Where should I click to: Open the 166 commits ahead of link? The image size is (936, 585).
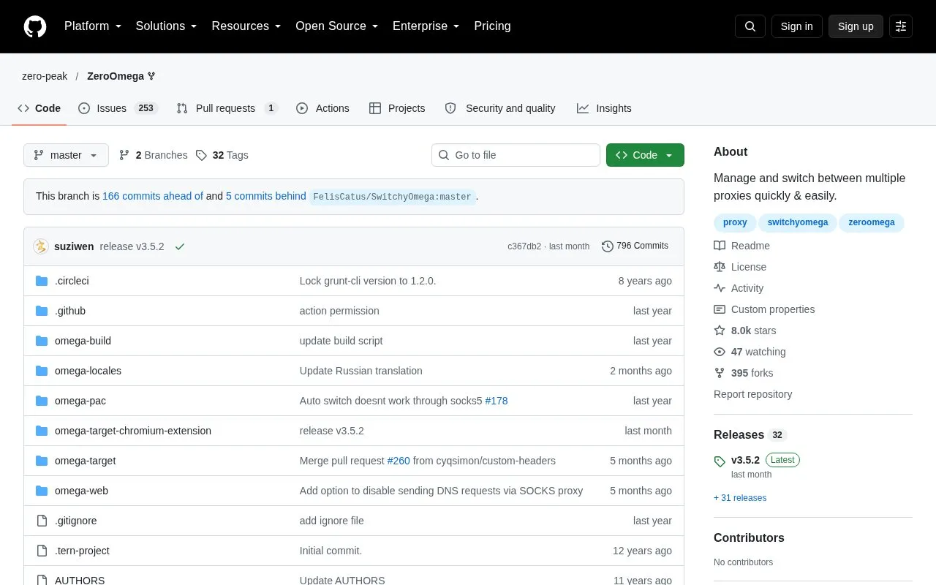pyautogui.click(x=153, y=196)
